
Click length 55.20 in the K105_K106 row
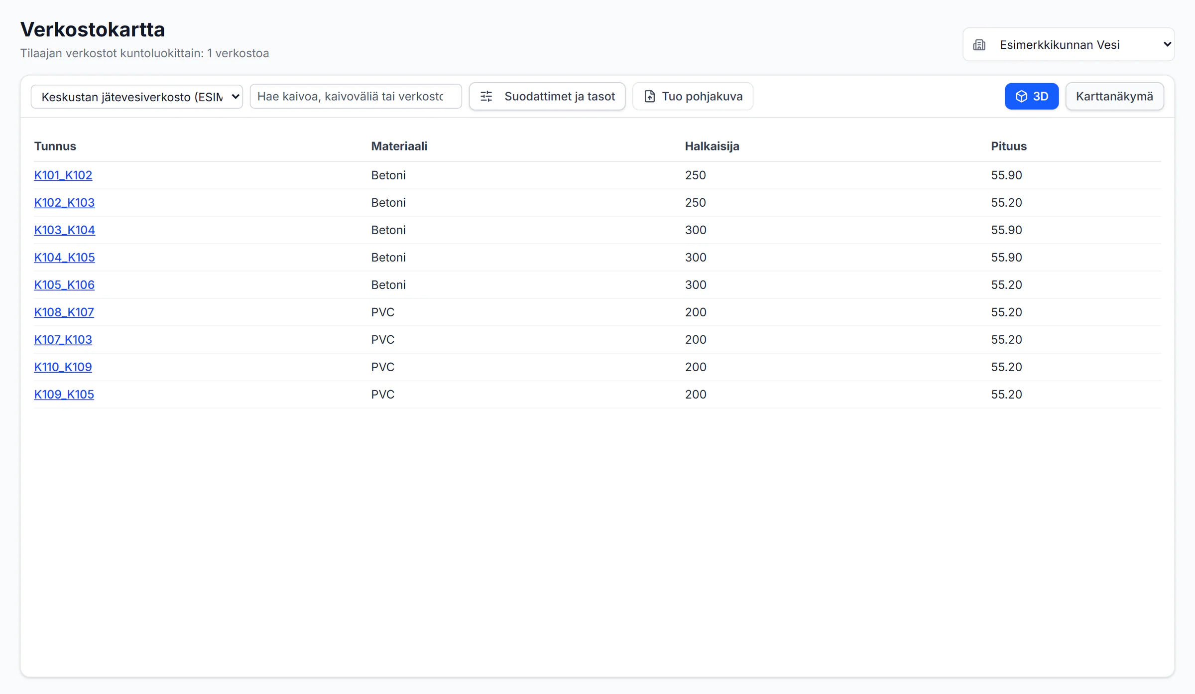point(1006,284)
